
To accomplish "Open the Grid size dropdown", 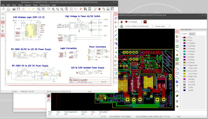I will pos(139,26).
